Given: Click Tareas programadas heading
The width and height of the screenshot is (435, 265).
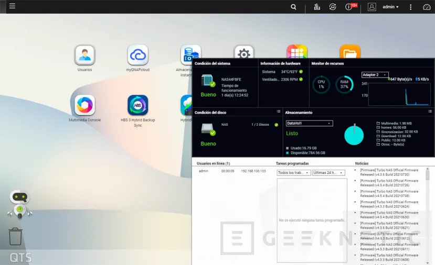Looking at the screenshot, I should pyautogui.click(x=292, y=163).
